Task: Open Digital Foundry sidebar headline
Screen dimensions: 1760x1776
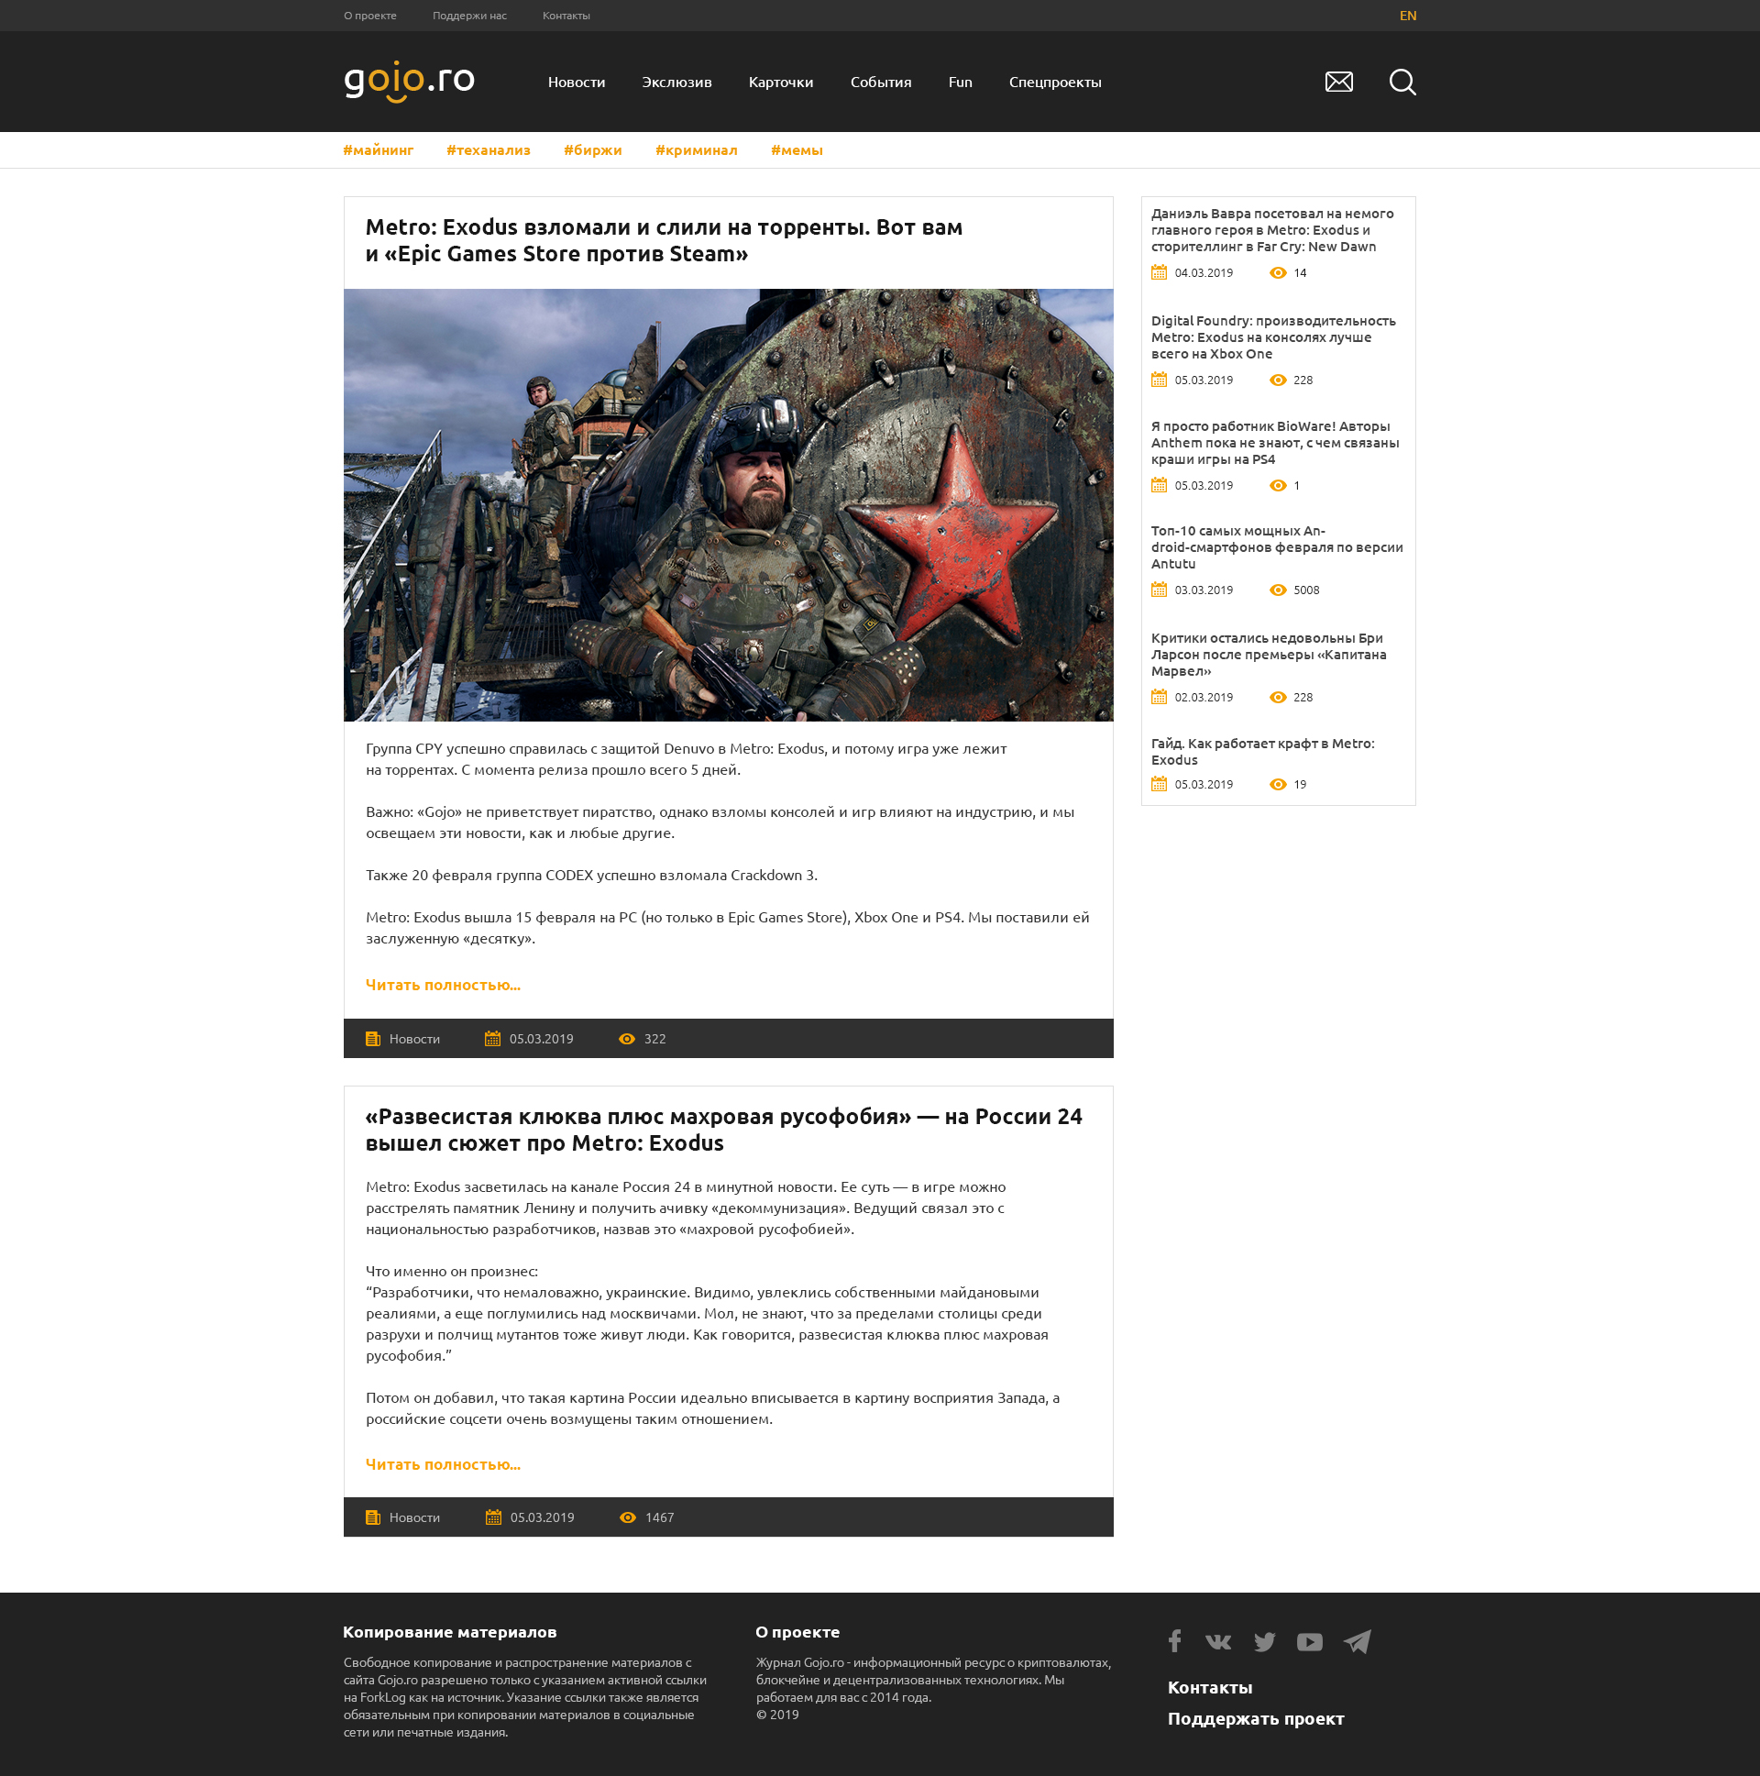Action: tap(1273, 337)
